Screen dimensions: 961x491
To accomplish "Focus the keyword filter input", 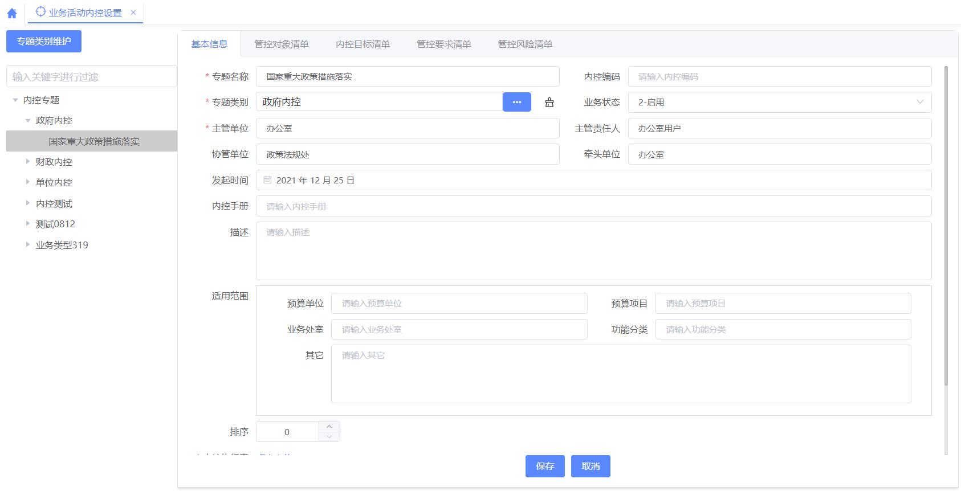I will pos(92,76).
